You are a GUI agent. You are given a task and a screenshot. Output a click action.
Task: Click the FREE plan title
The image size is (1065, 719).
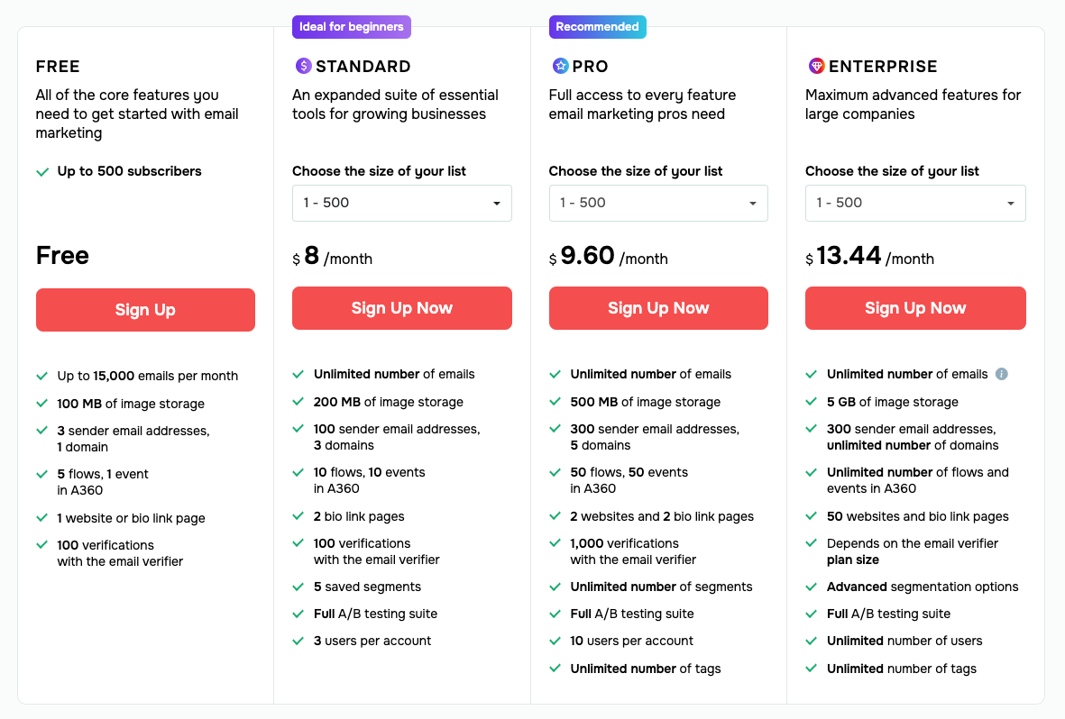click(58, 66)
